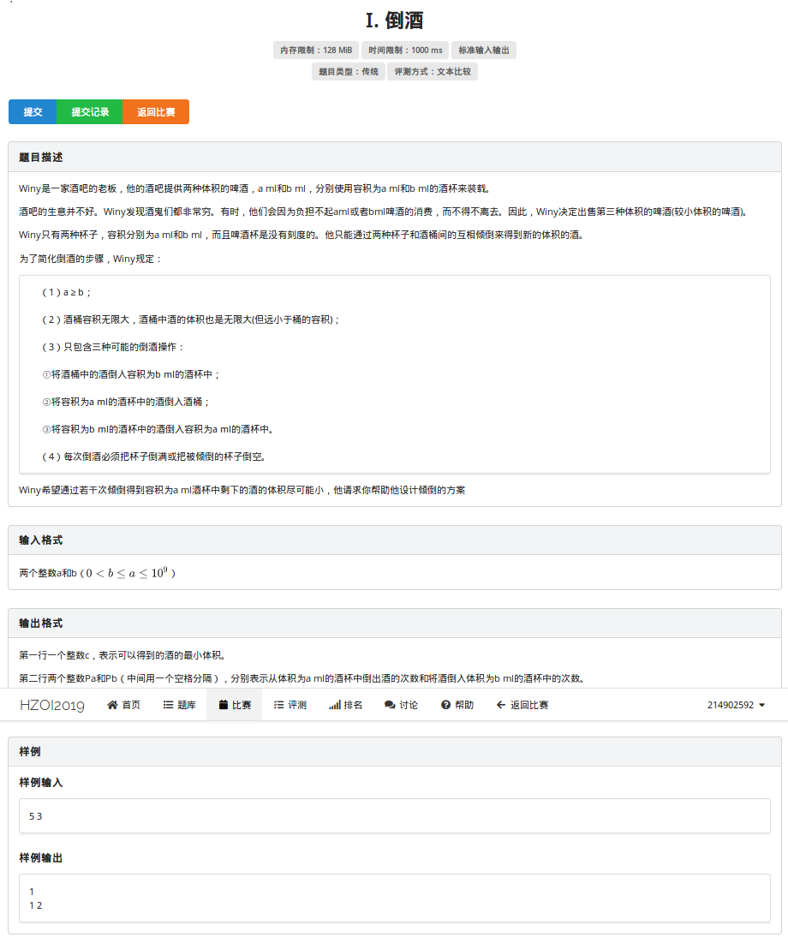This screenshot has width=788, height=937.
Task: Click the 题目类型：传统 label
Action: pyautogui.click(x=349, y=72)
